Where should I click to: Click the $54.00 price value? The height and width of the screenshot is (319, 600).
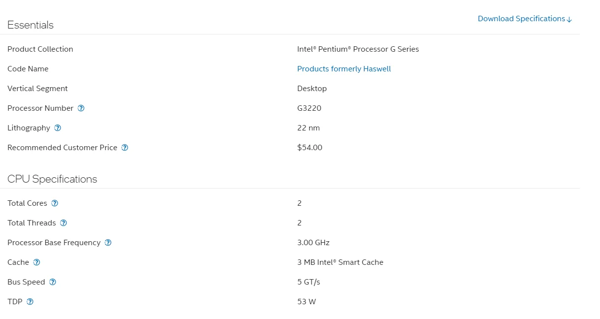point(310,148)
